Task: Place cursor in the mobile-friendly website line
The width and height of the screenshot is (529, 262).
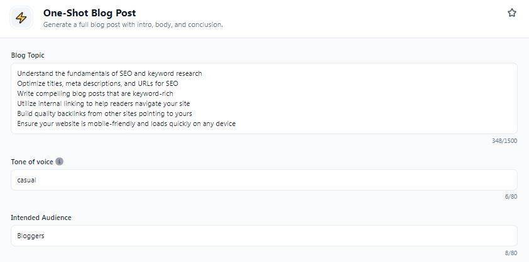Action: click(x=126, y=123)
